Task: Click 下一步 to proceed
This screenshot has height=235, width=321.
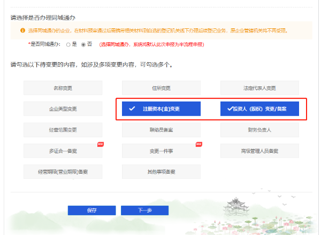Action: click(144, 210)
